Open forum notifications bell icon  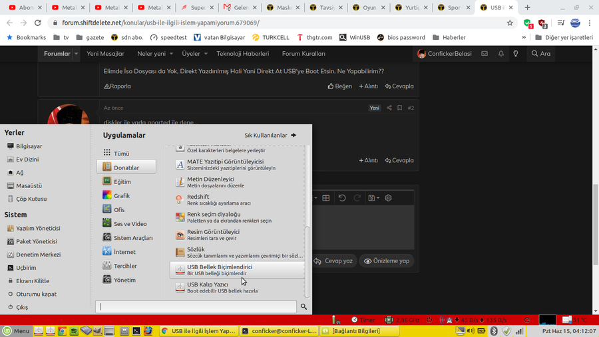tap(500, 54)
